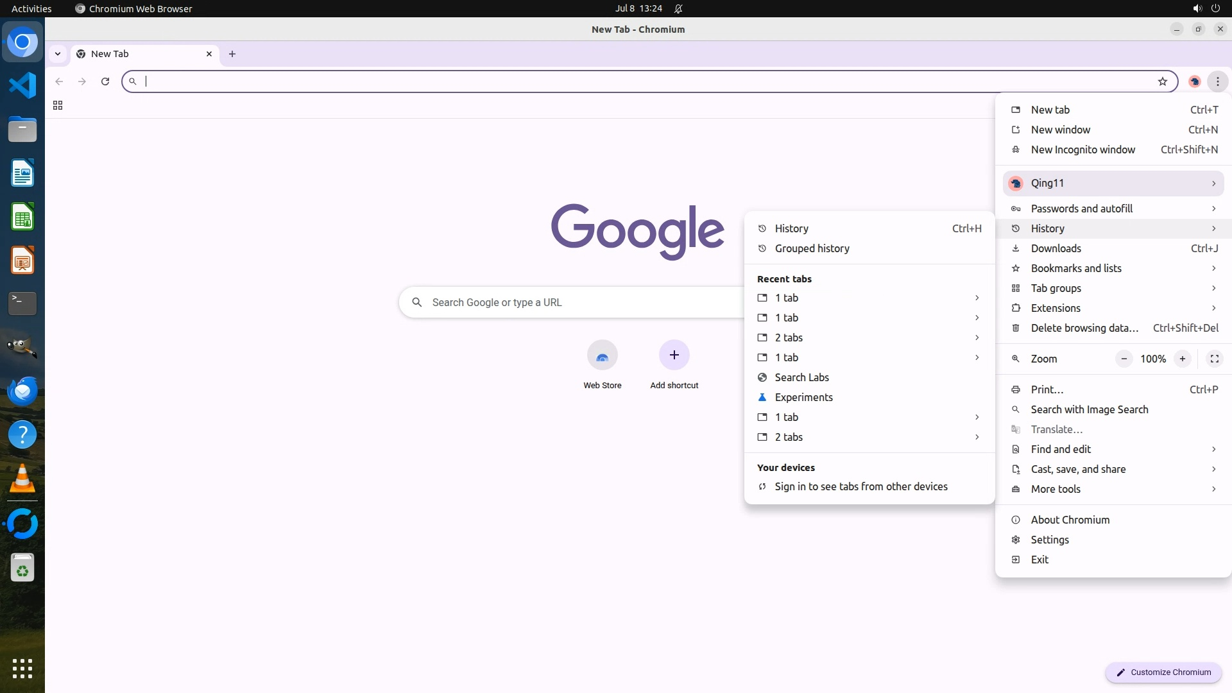Decrease zoom with the minus button
1232x693 pixels.
(x=1124, y=359)
